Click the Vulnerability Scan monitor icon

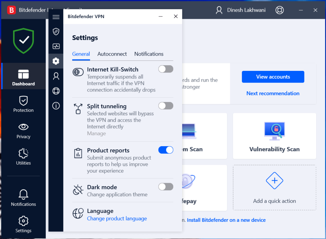point(274,131)
